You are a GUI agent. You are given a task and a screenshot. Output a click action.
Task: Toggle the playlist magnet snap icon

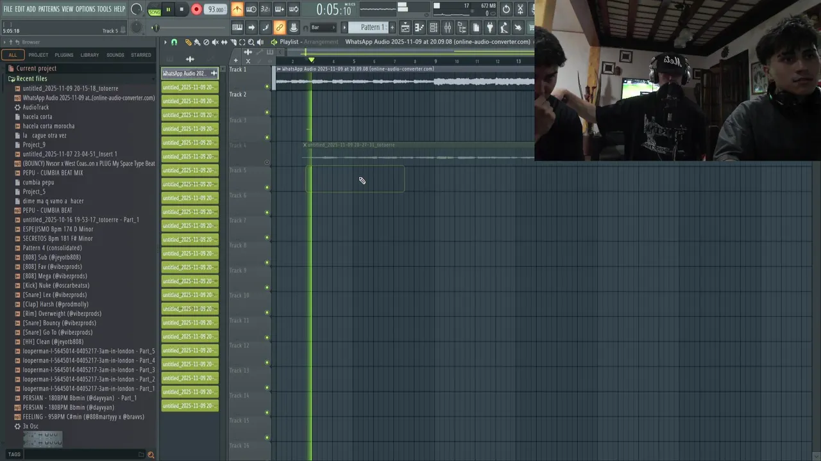174,42
